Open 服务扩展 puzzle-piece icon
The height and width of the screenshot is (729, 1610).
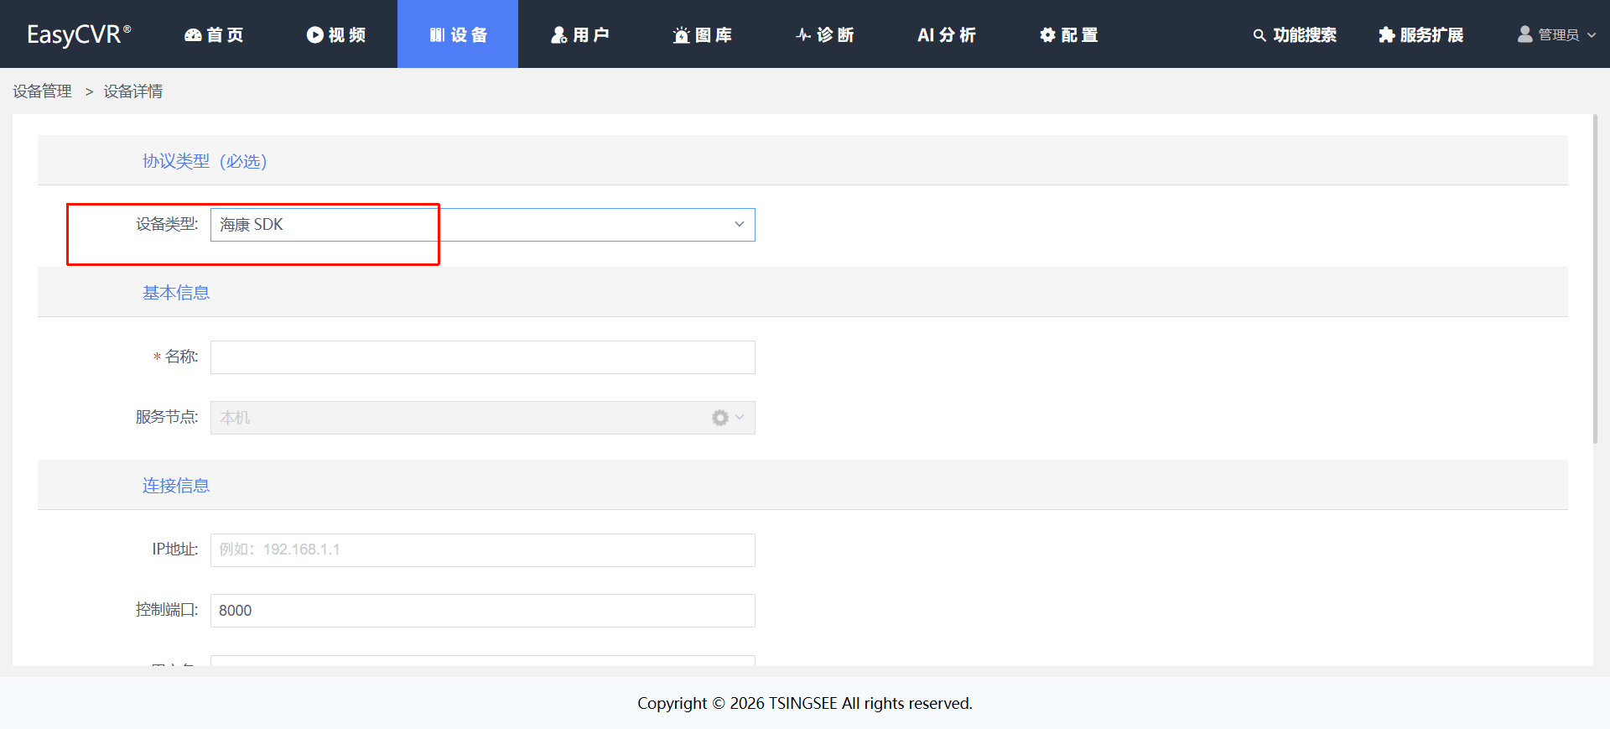pos(1386,35)
